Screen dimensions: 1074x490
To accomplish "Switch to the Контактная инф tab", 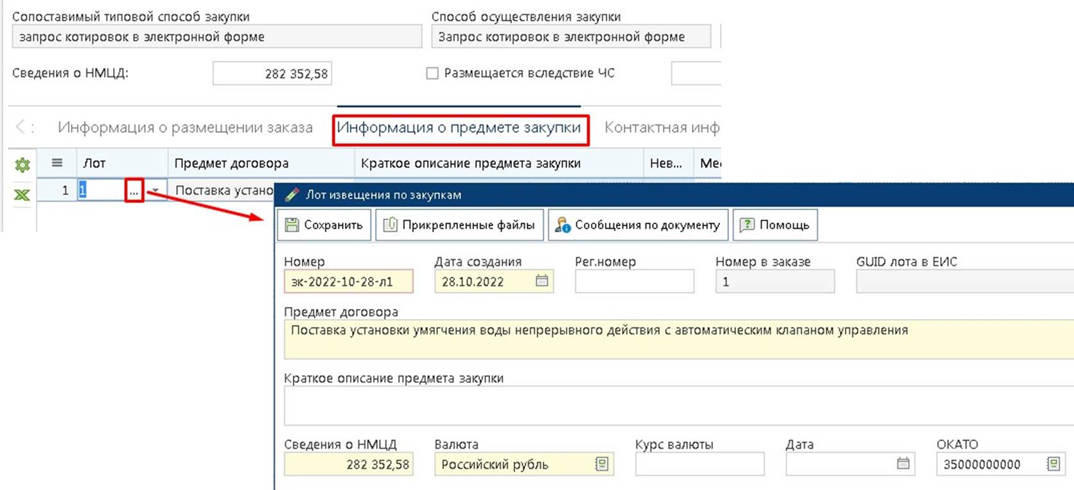I will (x=662, y=127).
